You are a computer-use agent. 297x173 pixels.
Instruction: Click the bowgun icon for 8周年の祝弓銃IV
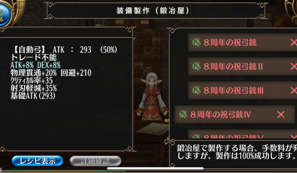[183, 115]
